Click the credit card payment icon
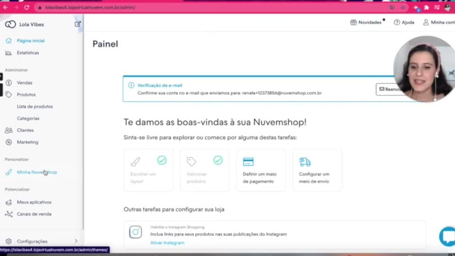This screenshot has width=455, height=256. (248, 162)
